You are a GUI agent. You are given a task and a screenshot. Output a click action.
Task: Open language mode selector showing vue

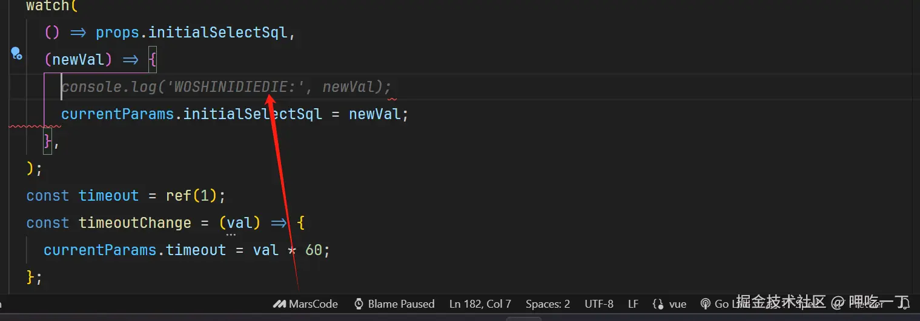669,303
